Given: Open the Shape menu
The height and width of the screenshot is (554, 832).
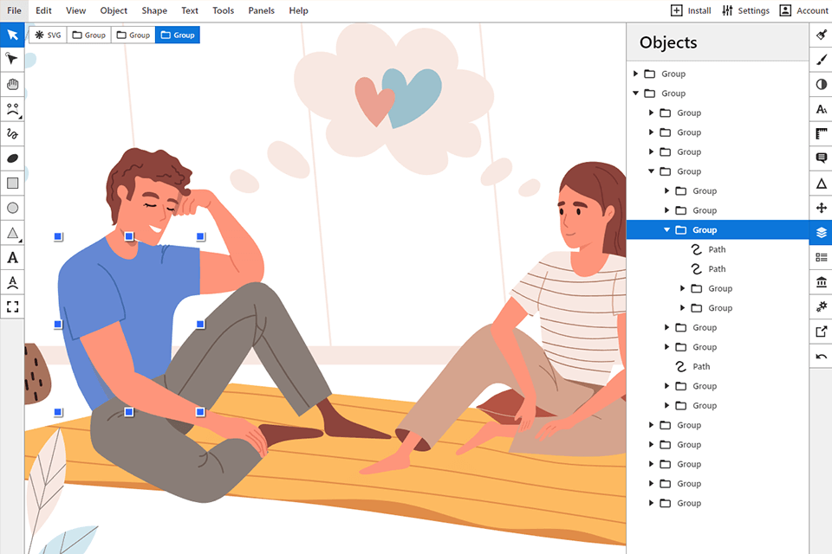Looking at the screenshot, I should pyautogui.click(x=154, y=10).
